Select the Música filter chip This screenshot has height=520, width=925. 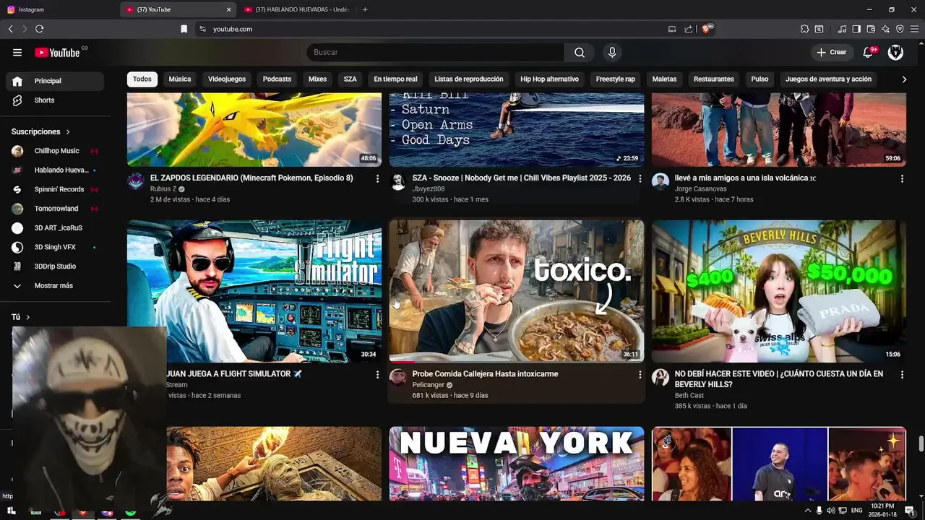pos(180,79)
